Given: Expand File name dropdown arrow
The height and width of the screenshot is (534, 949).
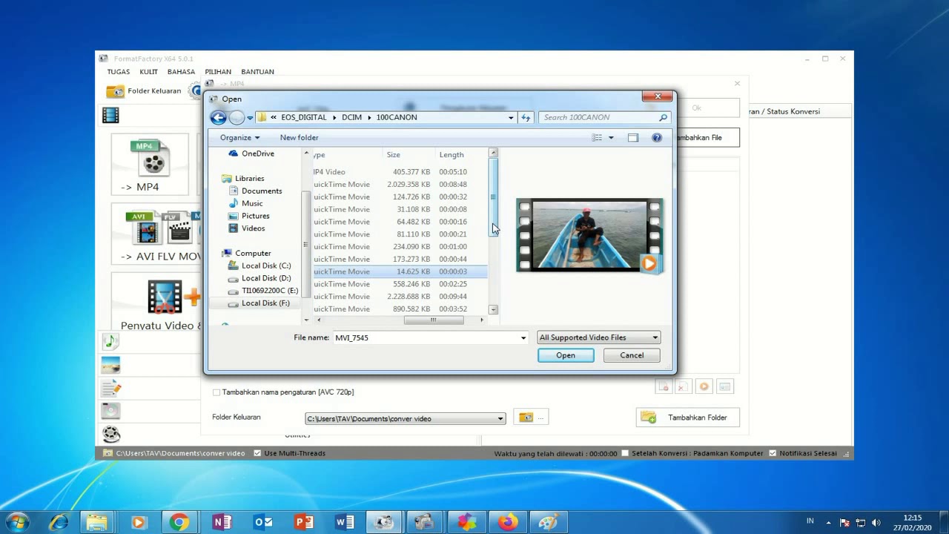Looking at the screenshot, I should (523, 337).
